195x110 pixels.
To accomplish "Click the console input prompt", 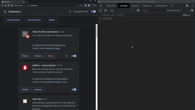I will tap(146, 22).
